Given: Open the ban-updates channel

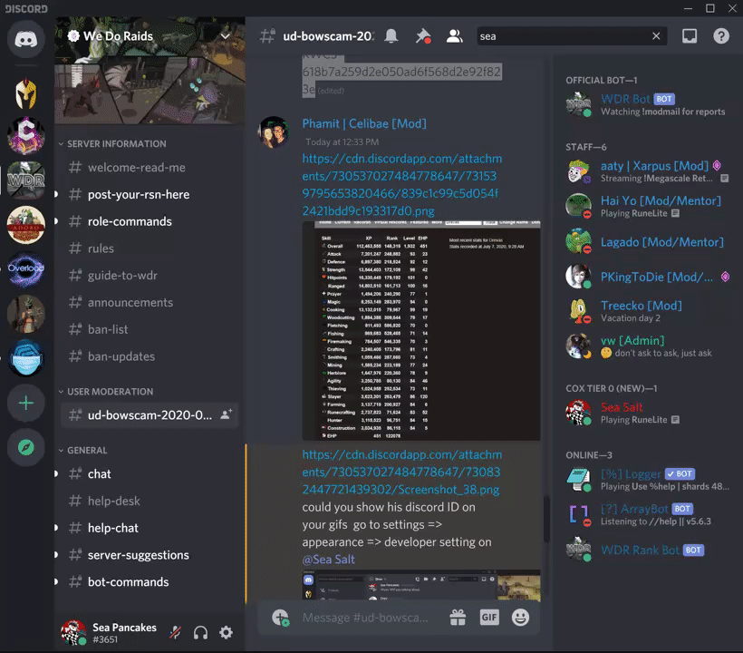Looking at the screenshot, I should pos(150,356).
